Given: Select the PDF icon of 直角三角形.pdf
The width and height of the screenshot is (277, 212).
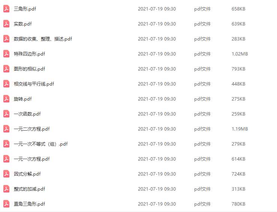Looking at the screenshot, I should [6, 204].
